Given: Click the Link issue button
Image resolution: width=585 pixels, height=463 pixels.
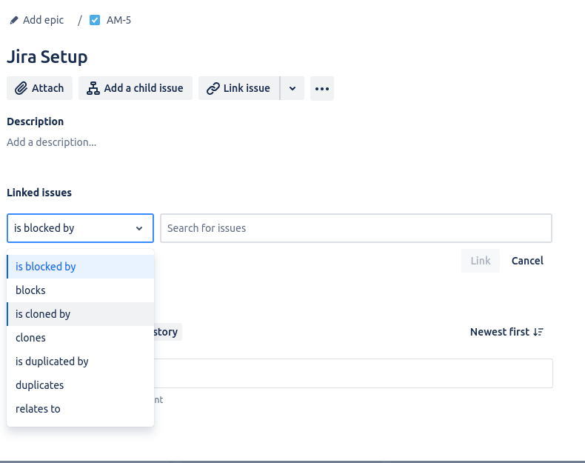Looking at the screenshot, I should 238,88.
